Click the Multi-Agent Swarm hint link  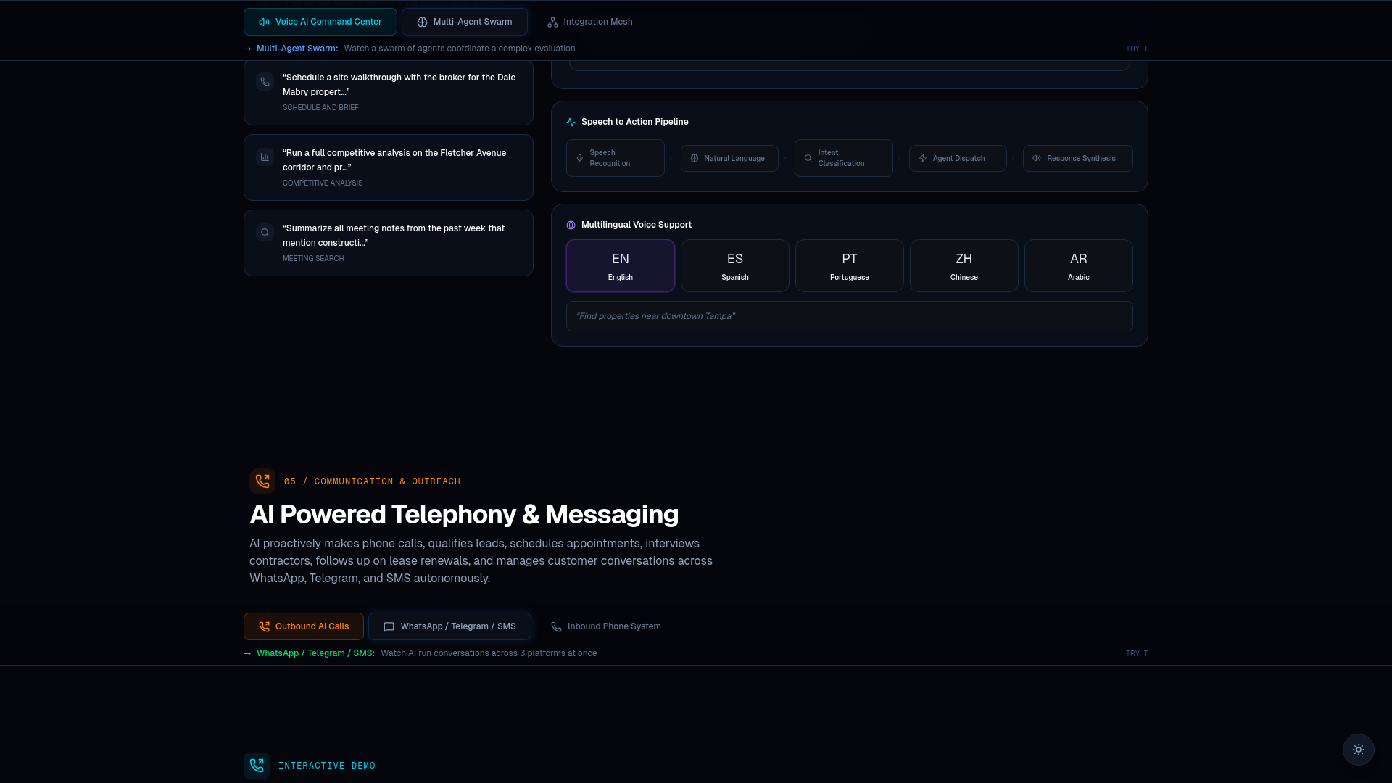point(297,49)
